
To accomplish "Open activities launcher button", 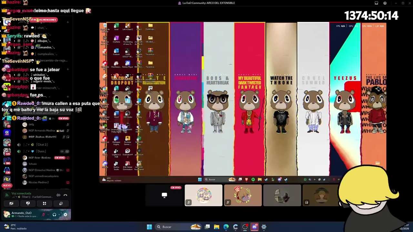I will click(45, 203).
